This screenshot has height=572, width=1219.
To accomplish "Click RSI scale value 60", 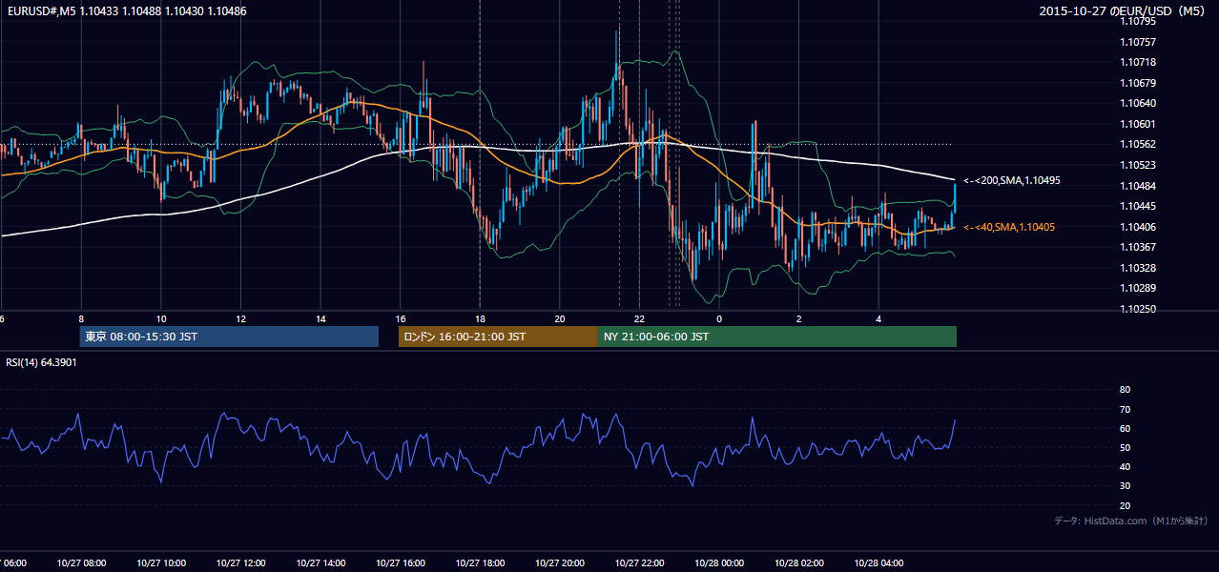I will [x=1125, y=428].
